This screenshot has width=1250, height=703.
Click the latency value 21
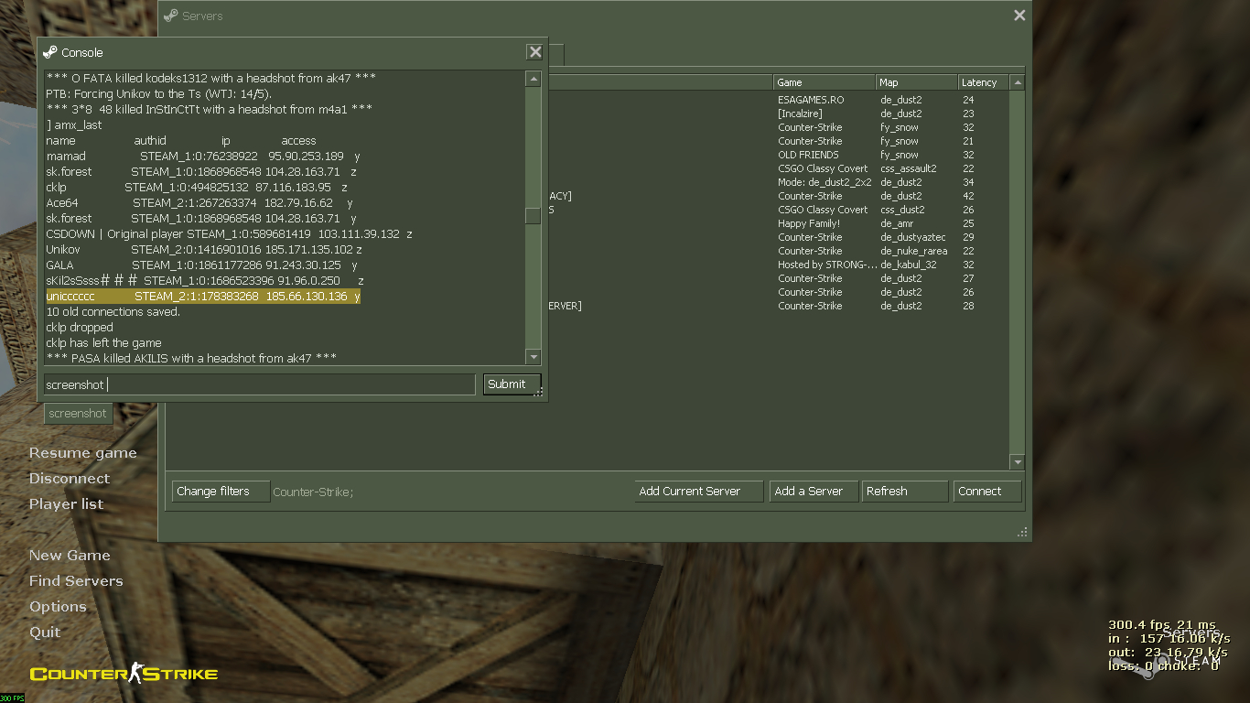968,141
